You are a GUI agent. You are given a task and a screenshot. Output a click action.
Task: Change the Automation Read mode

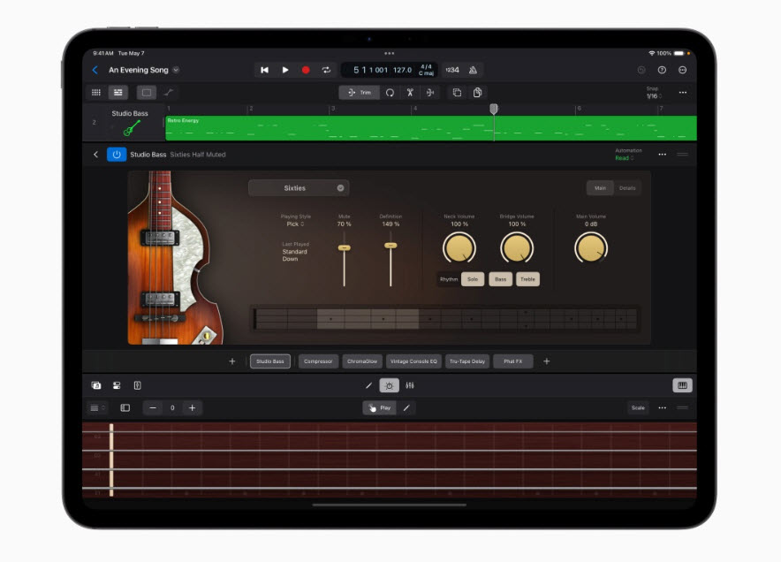pos(624,158)
